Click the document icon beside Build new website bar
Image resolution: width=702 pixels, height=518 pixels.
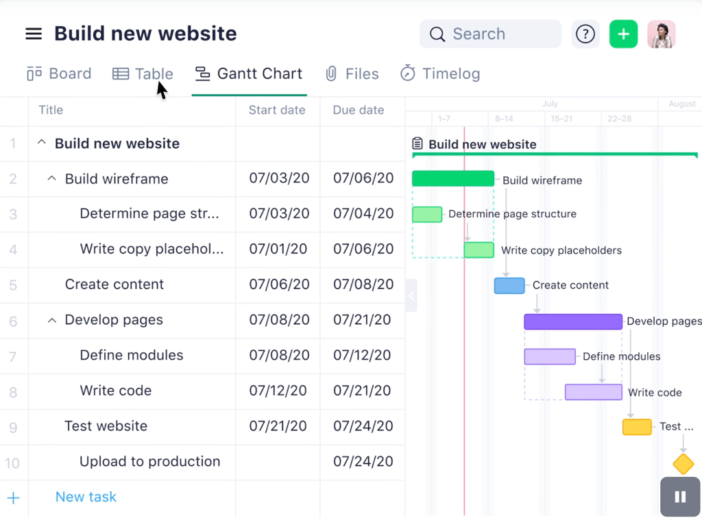[417, 144]
